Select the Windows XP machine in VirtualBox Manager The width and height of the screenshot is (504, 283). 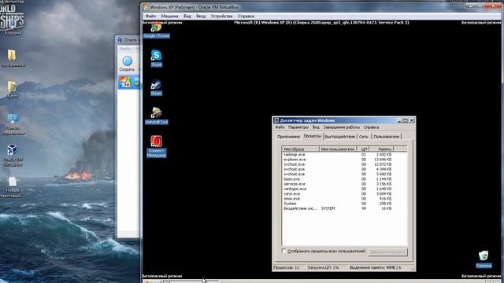coord(129,83)
